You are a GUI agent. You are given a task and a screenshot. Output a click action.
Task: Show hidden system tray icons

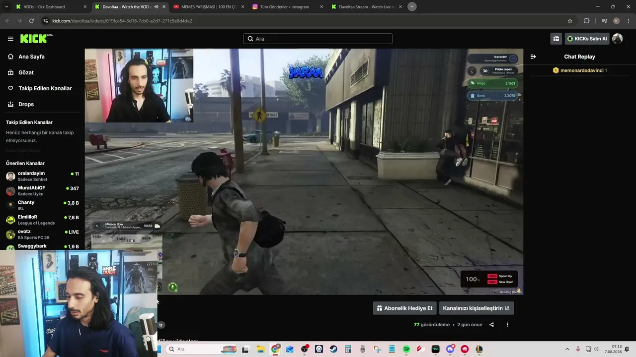[567, 350]
